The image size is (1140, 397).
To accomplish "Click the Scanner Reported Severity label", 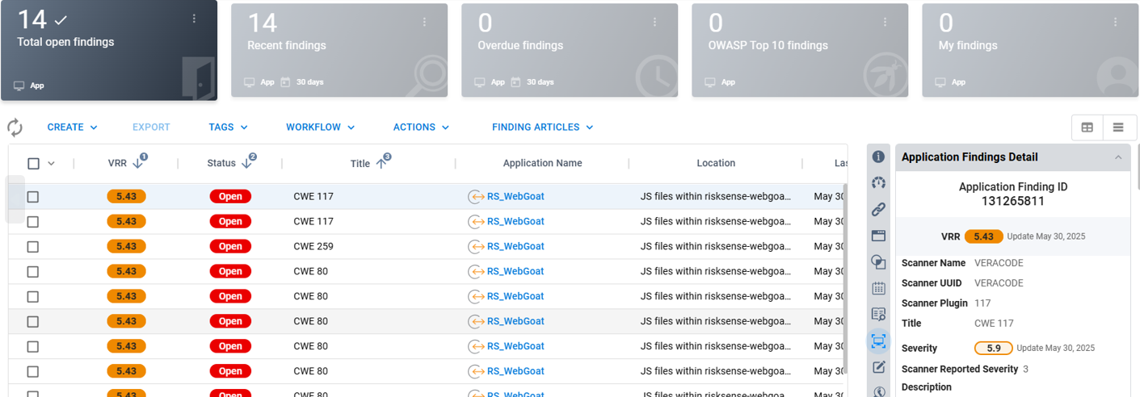I will coord(960,369).
